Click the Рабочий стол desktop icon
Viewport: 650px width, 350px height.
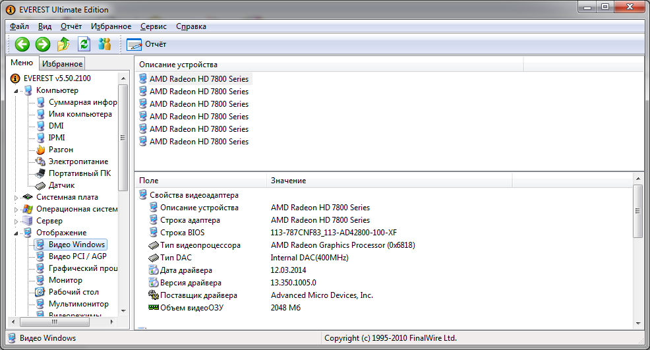(x=40, y=292)
